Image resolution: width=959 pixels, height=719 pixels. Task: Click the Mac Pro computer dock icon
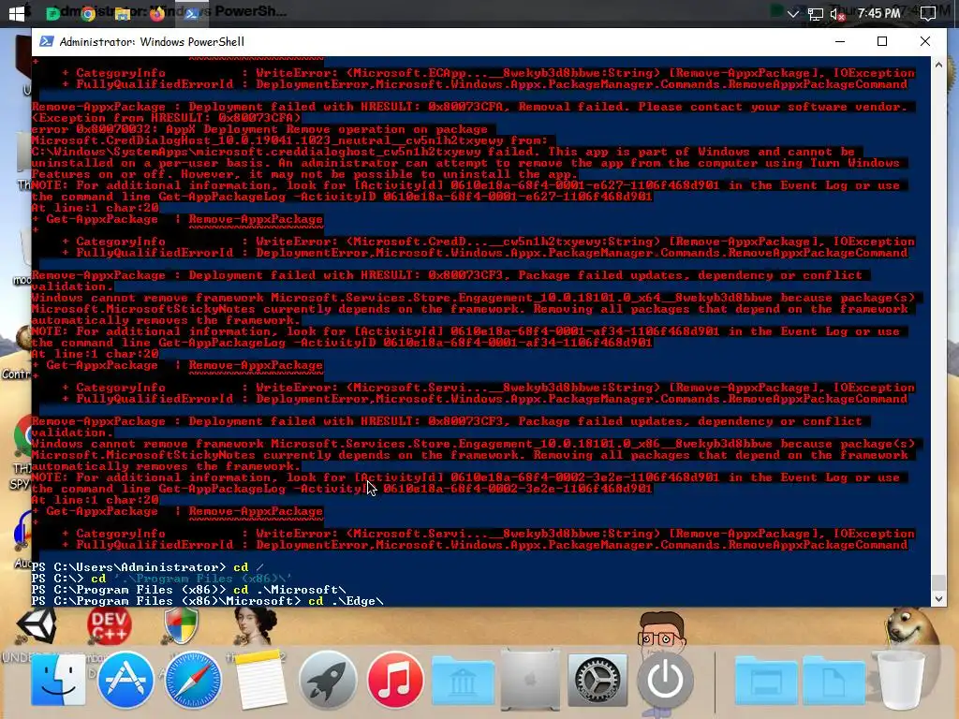(530, 680)
